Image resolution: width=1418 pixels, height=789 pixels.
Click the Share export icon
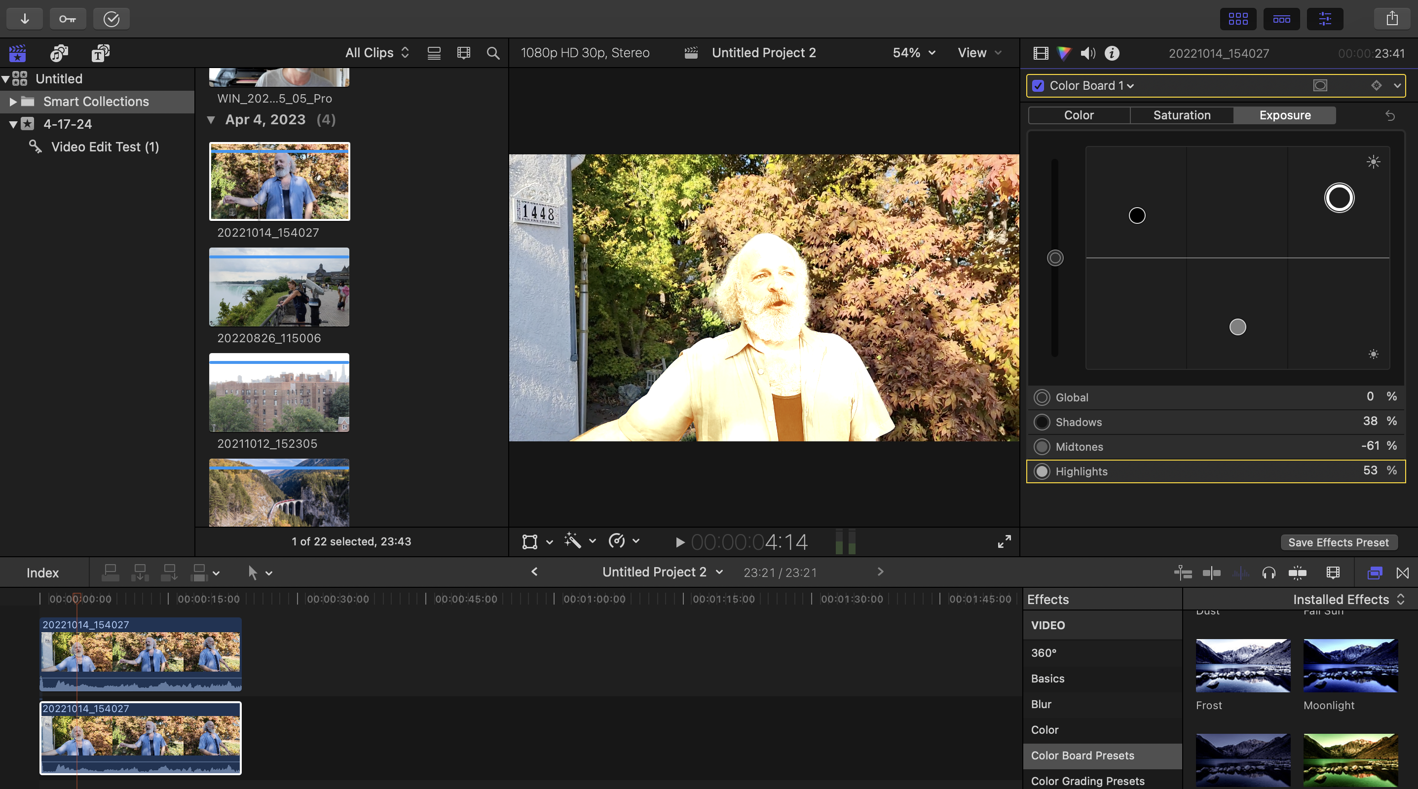tap(1391, 19)
